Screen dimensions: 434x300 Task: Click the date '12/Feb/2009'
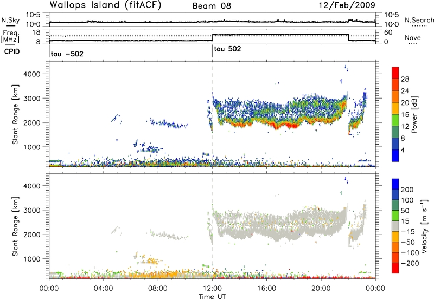pos(347,5)
